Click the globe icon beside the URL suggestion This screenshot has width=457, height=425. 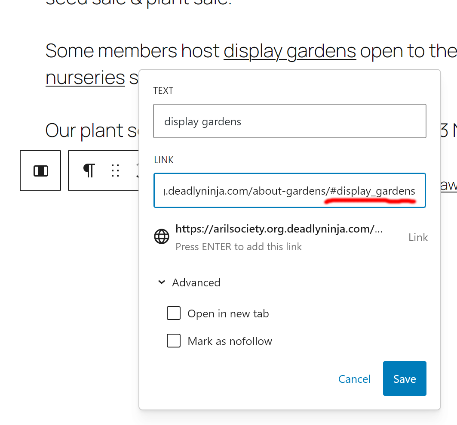(x=162, y=237)
